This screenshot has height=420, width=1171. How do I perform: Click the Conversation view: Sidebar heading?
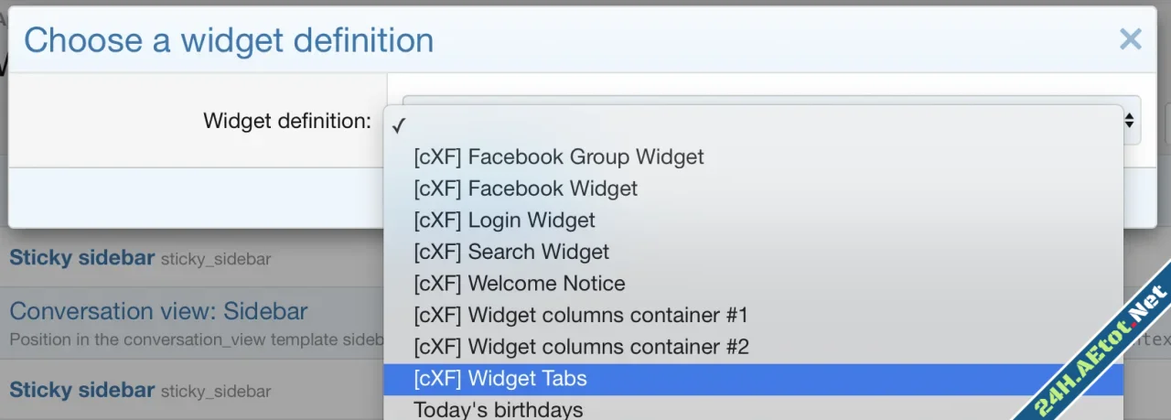(158, 311)
